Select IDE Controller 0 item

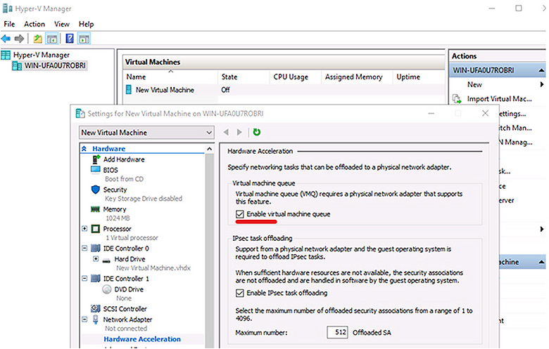(126, 249)
